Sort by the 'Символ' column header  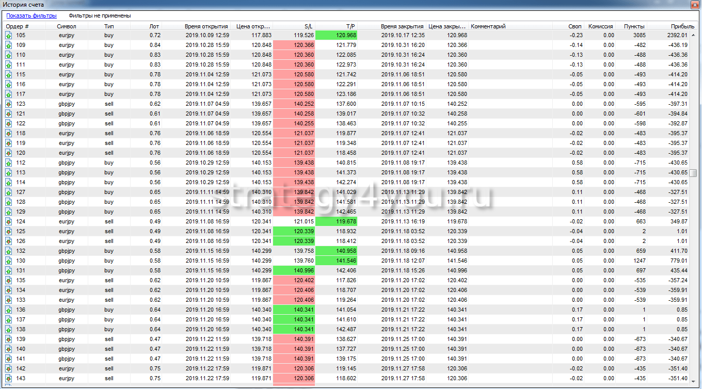67,26
